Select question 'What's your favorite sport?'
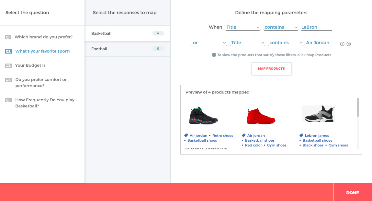Viewport: 372px width, 201px height. 43,51
